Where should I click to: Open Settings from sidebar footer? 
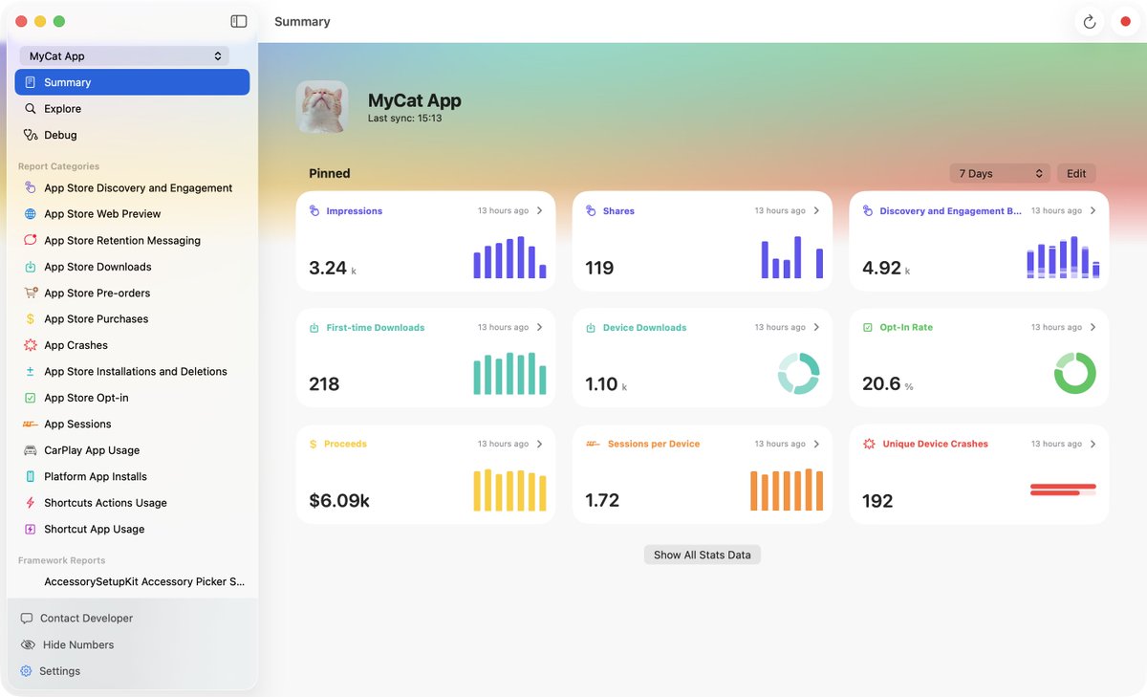tap(59, 671)
